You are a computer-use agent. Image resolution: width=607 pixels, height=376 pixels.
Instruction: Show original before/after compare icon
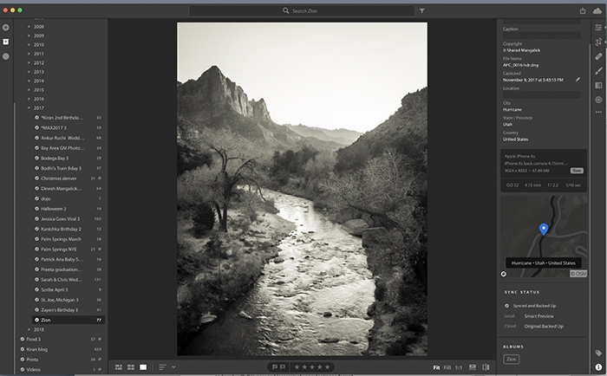click(486, 367)
